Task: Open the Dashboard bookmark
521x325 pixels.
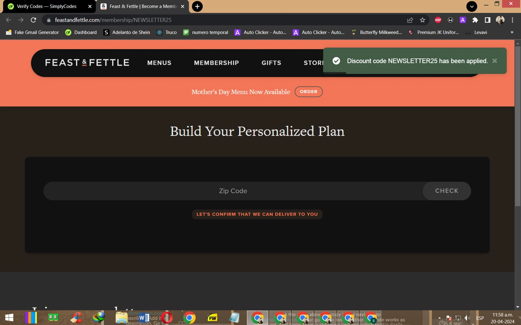Action: (81, 32)
